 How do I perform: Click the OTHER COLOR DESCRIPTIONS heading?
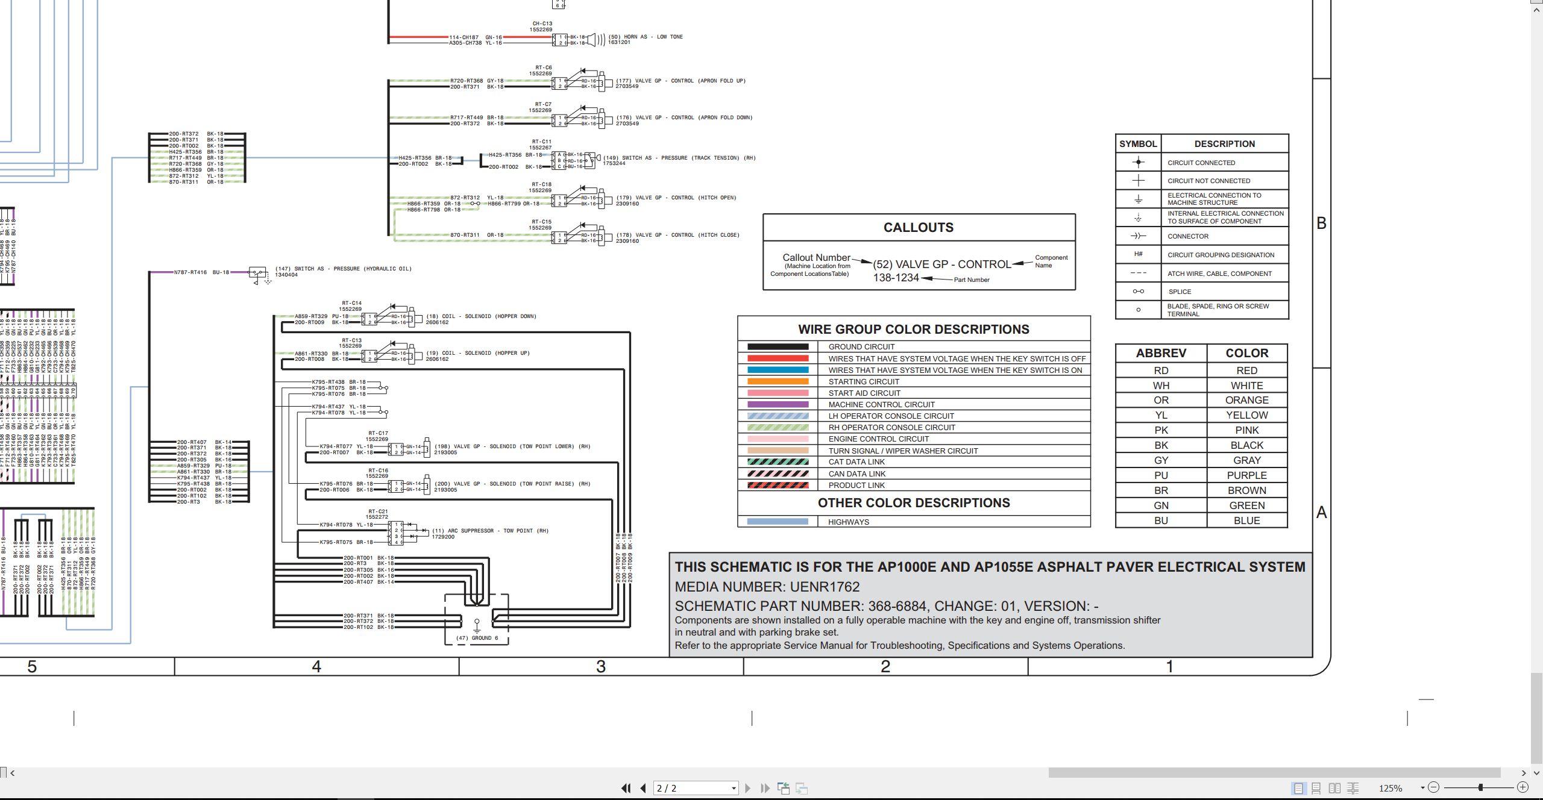(x=914, y=503)
